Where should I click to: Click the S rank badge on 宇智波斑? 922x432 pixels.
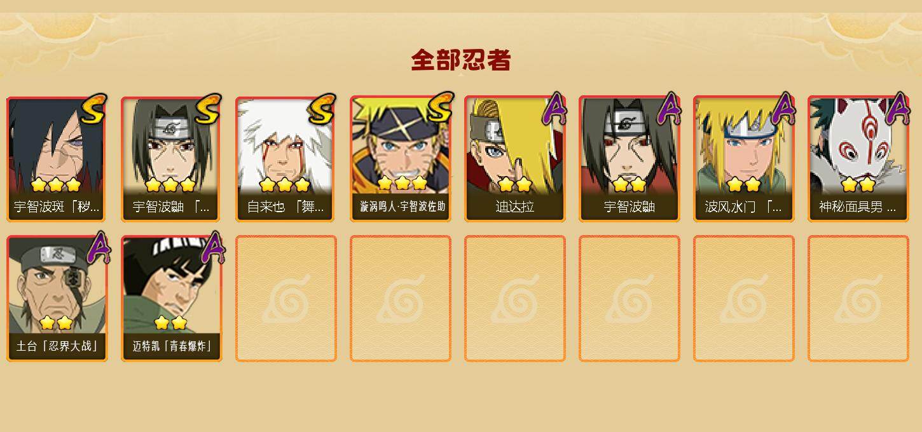[x=93, y=109]
